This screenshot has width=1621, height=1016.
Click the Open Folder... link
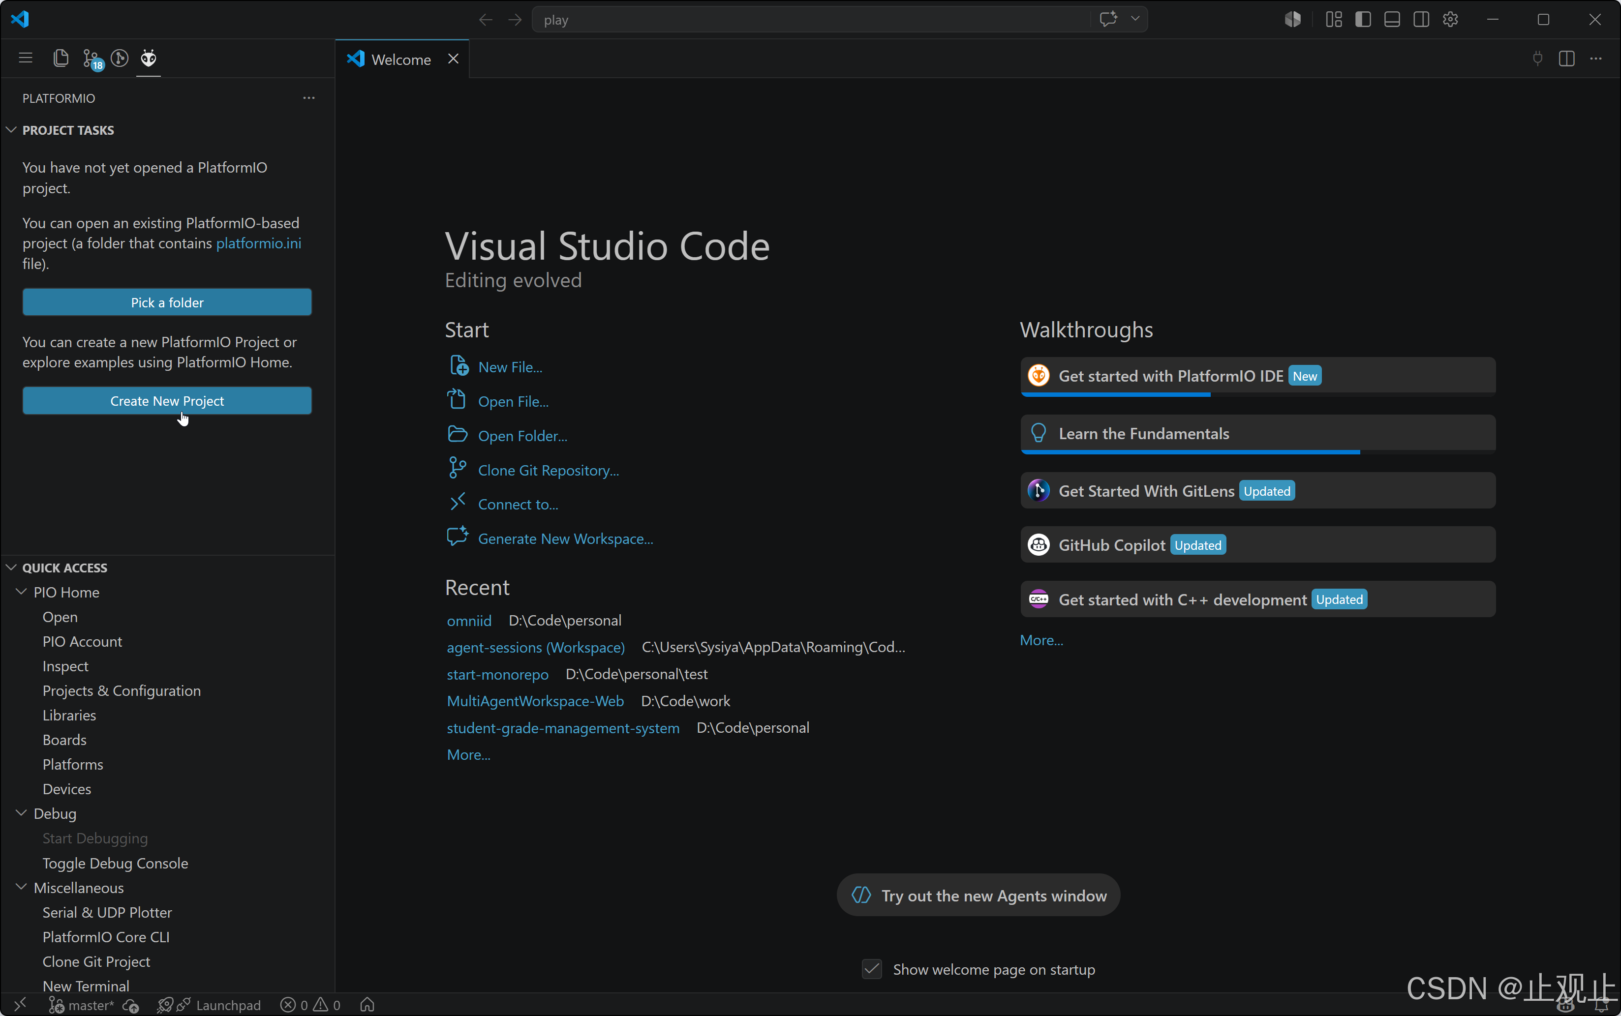click(x=523, y=436)
